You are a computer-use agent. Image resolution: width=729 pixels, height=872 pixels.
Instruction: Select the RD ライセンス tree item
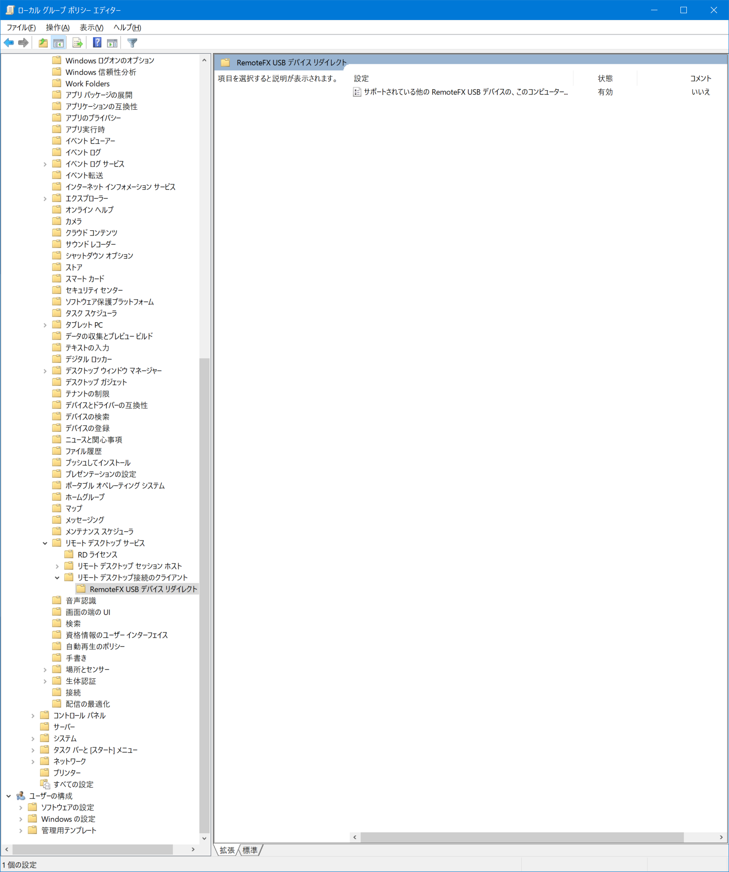click(x=97, y=555)
